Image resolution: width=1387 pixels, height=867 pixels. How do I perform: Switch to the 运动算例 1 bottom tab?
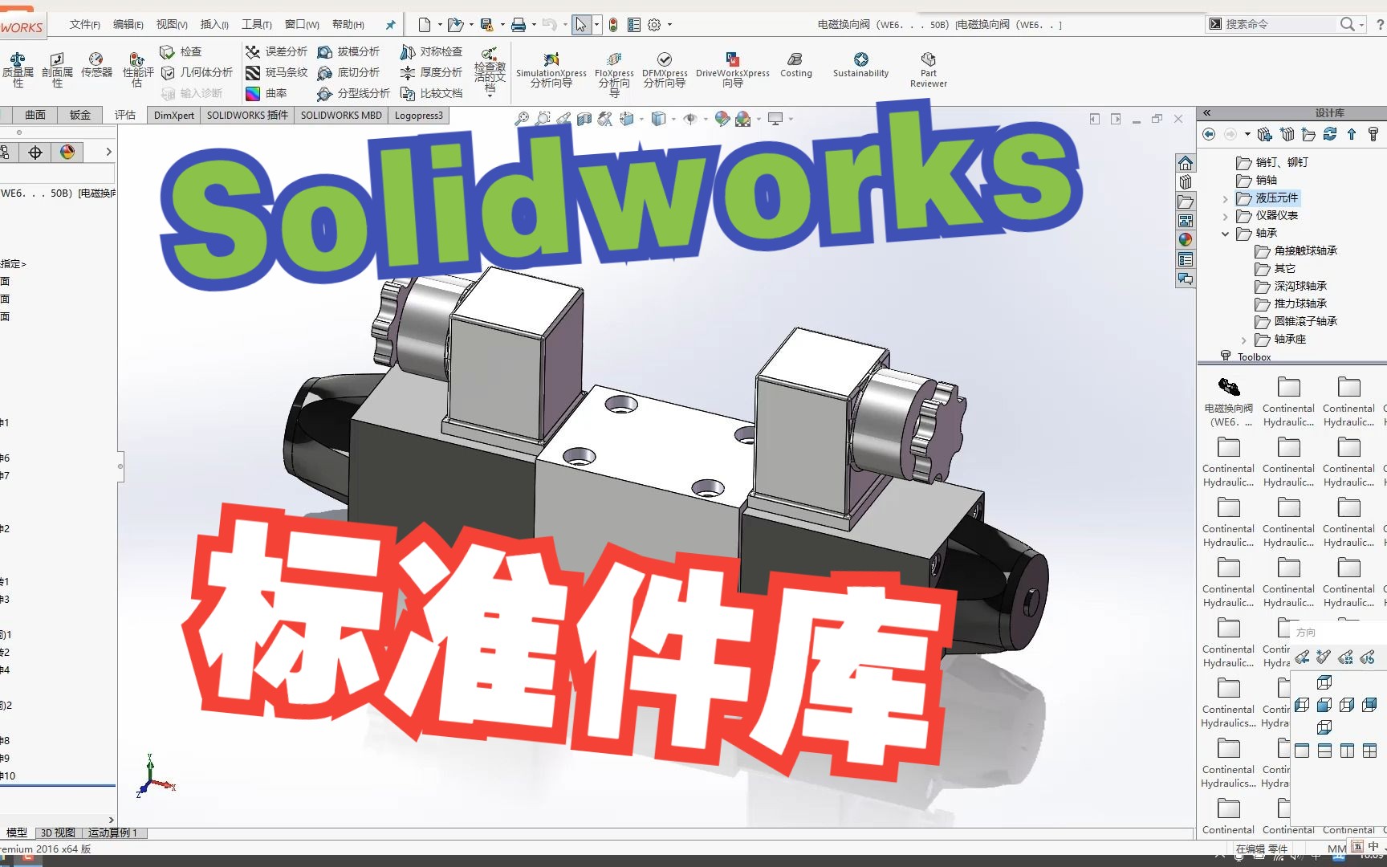pyautogui.click(x=112, y=832)
